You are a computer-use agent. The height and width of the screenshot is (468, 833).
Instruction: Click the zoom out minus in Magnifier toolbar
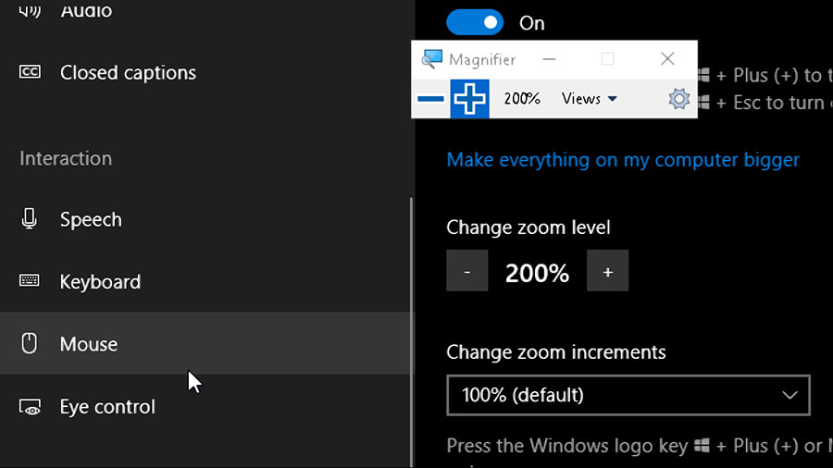point(430,99)
